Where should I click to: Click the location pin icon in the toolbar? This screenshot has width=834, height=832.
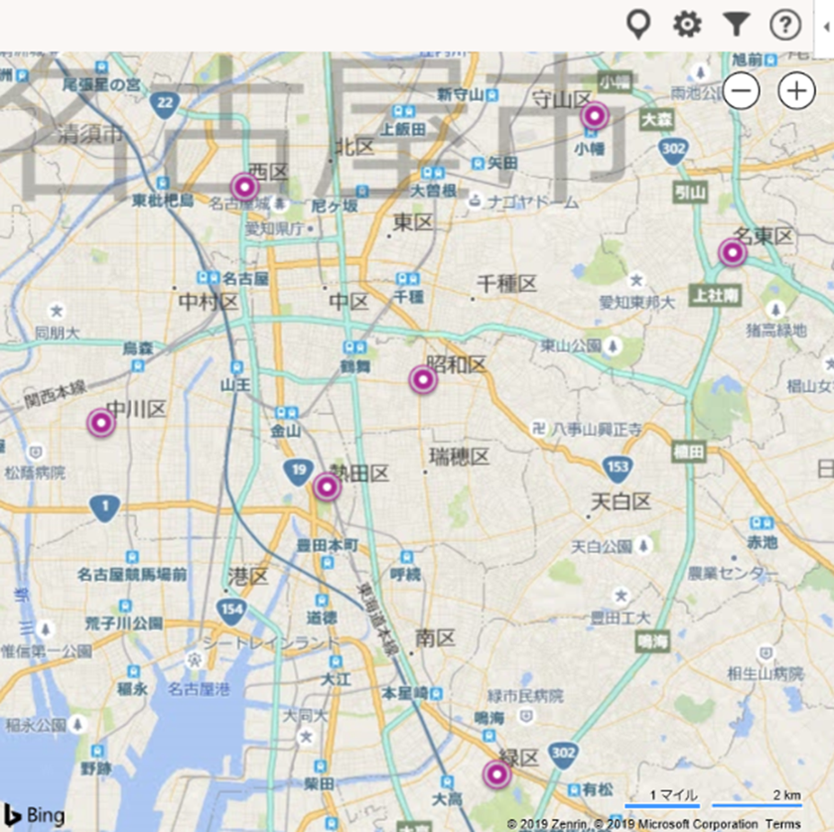pos(638,25)
